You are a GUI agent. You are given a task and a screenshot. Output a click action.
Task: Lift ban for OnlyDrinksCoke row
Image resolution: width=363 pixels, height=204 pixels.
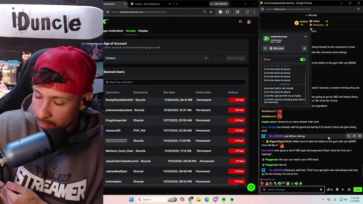237,141
